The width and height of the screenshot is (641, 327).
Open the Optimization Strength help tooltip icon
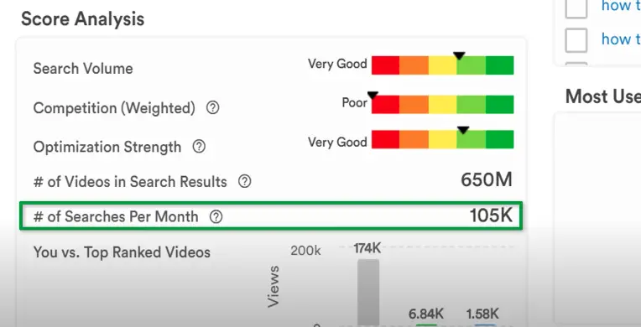199,147
